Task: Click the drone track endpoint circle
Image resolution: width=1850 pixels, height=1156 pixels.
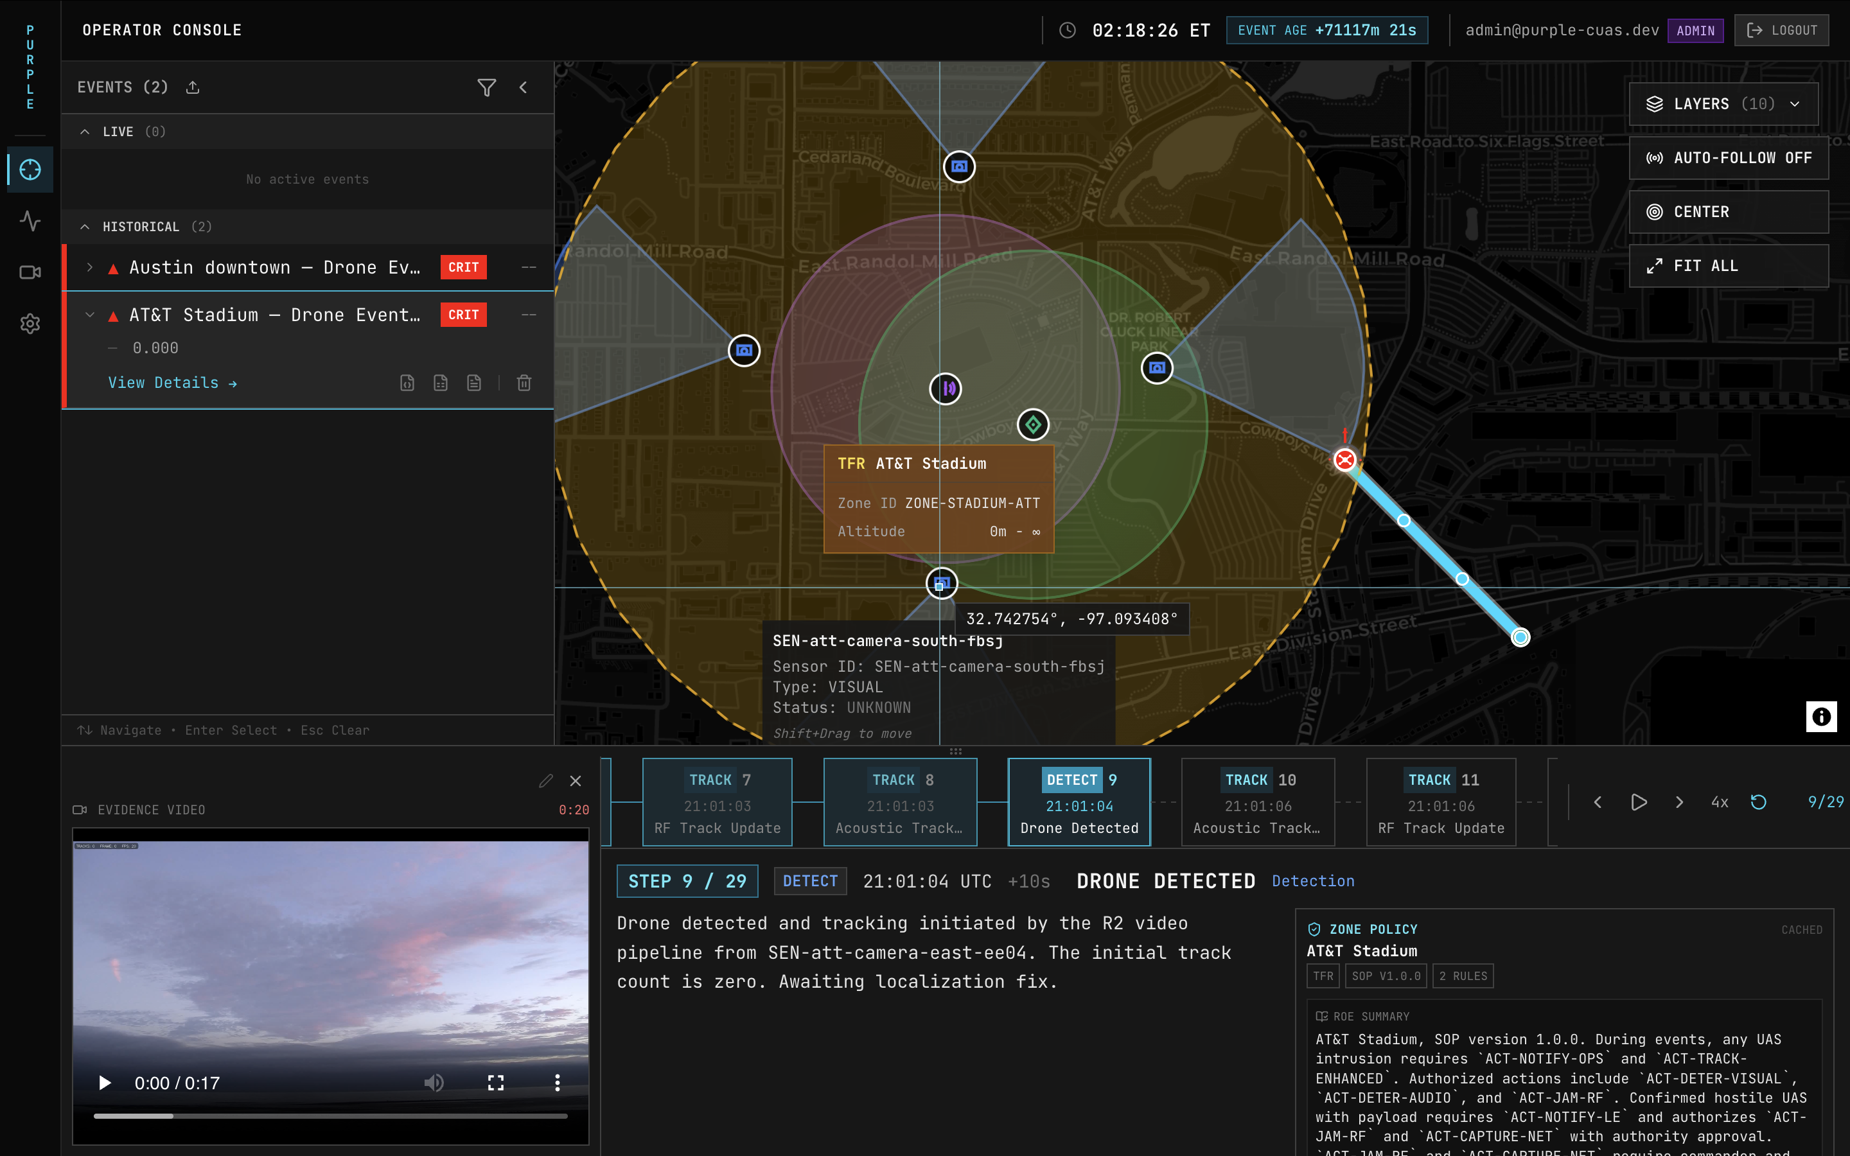Action: click(x=1520, y=637)
